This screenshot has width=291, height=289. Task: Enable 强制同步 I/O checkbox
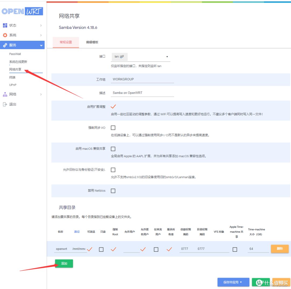click(x=113, y=128)
